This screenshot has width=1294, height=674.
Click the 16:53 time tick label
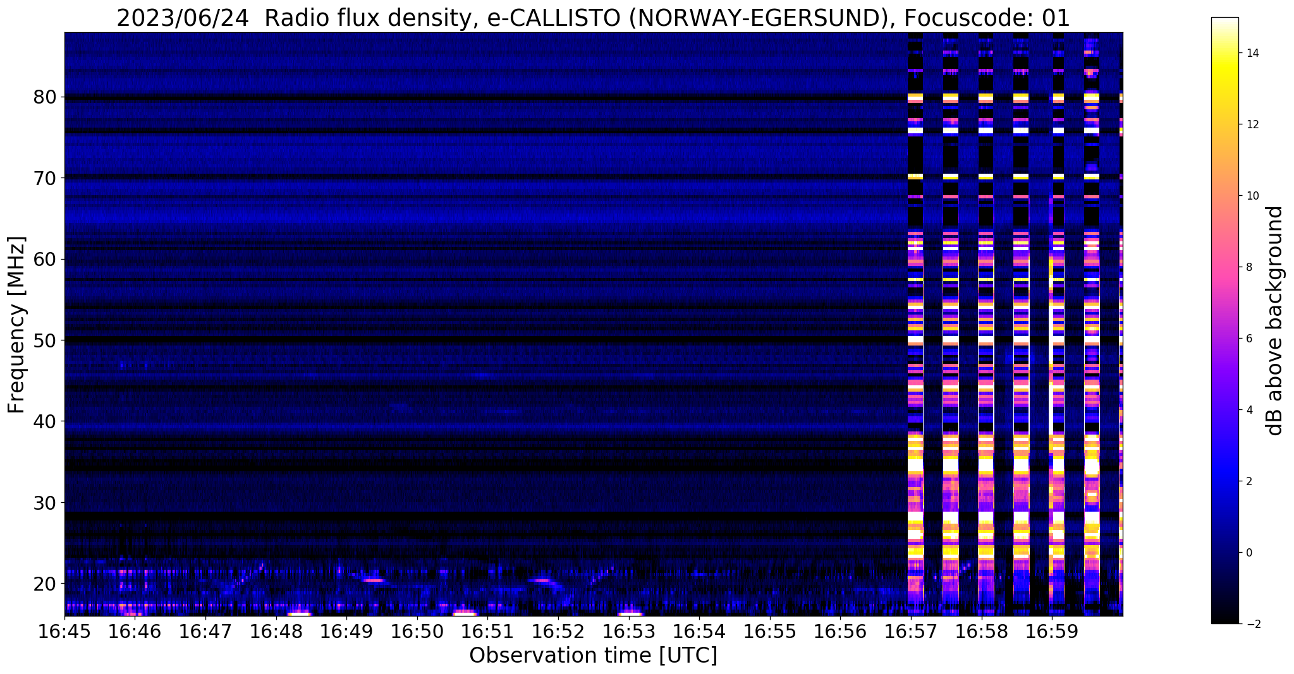pyautogui.click(x=628, y=632)
